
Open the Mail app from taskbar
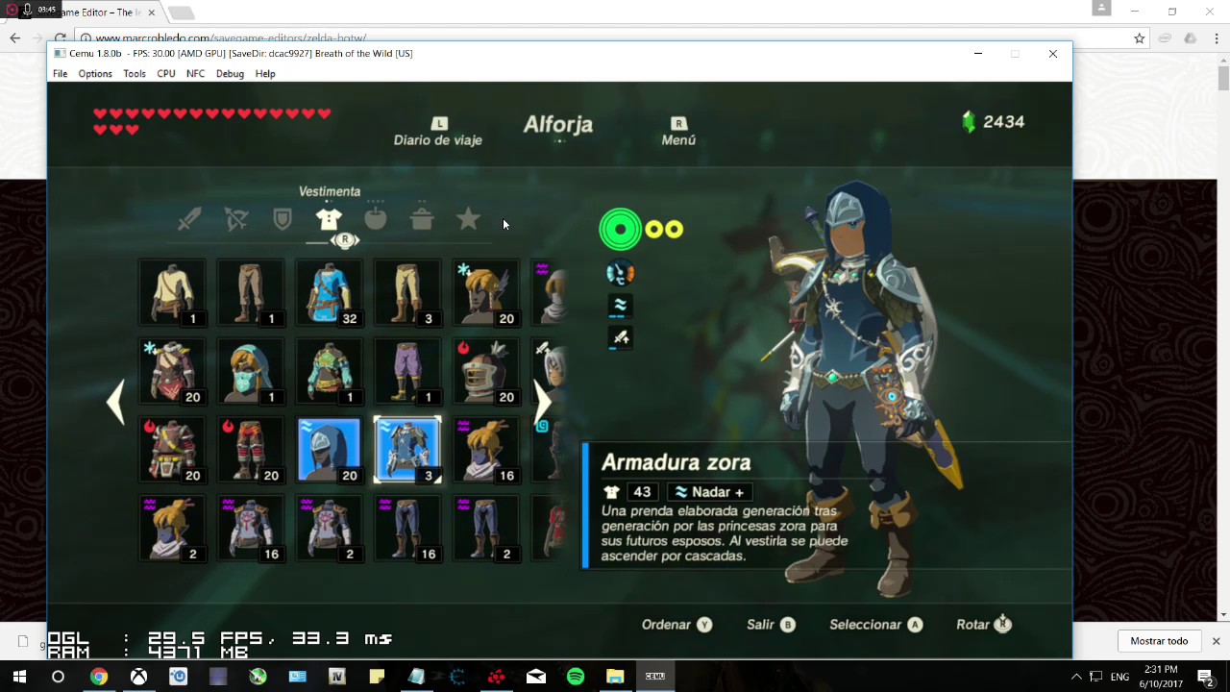click(536, 677)
